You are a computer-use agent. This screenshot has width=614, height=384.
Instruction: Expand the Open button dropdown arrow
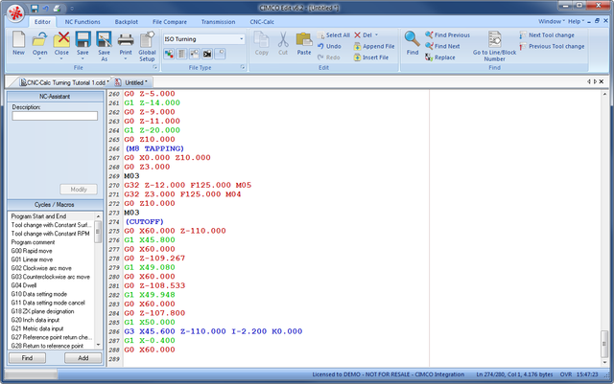tap(39, 58)
